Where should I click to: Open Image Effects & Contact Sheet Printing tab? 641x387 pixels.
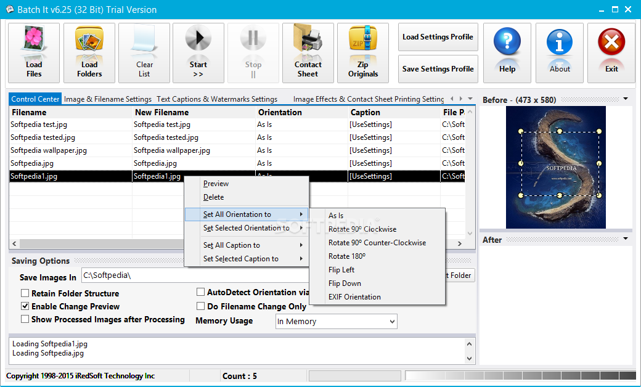click(x=369, y=99)
